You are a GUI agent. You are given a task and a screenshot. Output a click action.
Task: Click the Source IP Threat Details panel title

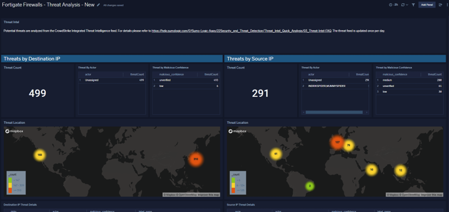[241, 204]
